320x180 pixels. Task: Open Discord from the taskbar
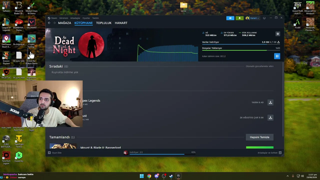point(156,176)
